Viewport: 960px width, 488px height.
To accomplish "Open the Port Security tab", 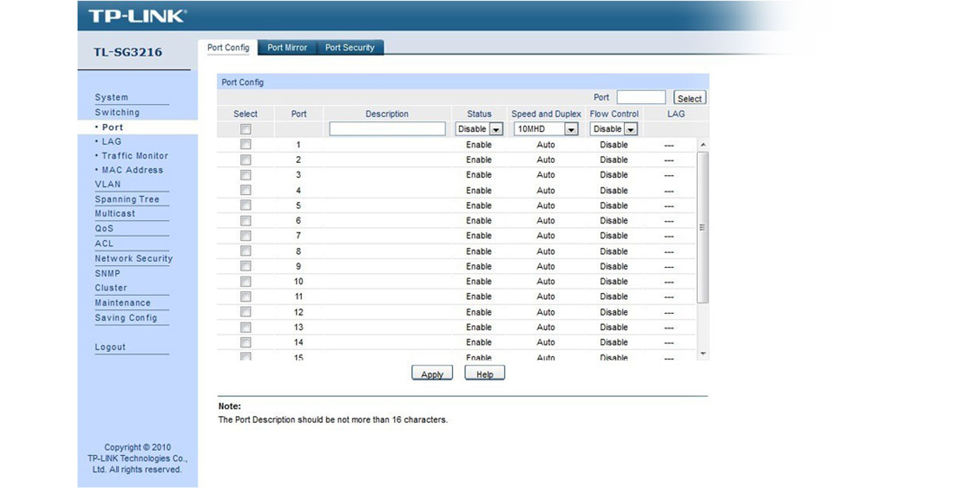I will (x=350, y=47).
